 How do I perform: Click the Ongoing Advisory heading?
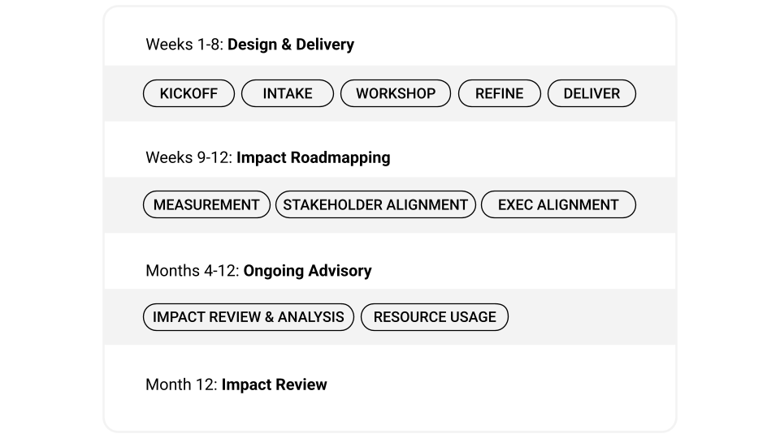click(307, 271)
